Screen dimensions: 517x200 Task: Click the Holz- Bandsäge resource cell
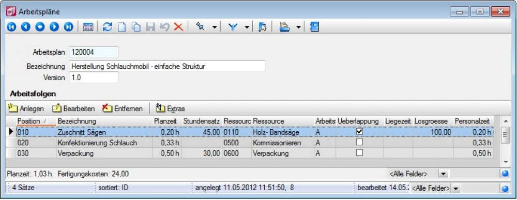(x=283, y=132)
